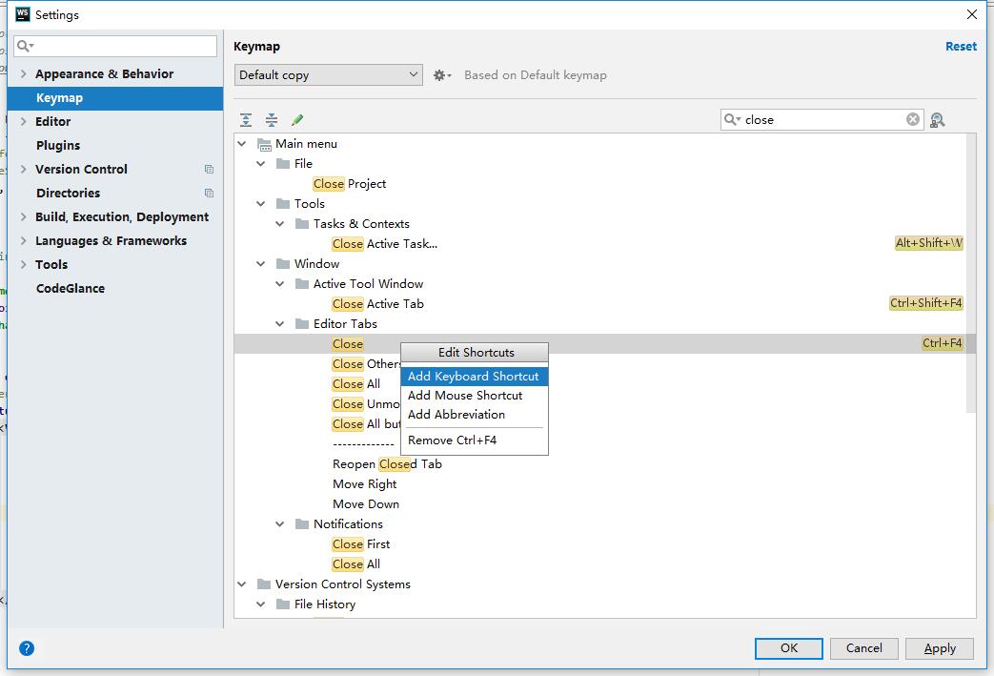The width and height of the screenshot is (994, 676).
Task: Click the Help question mark icon
Action: point(27,648)
